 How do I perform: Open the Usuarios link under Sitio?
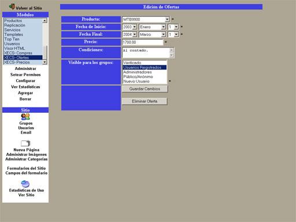[x=26, y=128]
